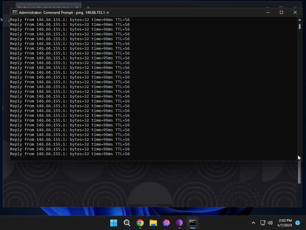Viewport: 306px width, 230px height.
Task: Open network status tray icon
Action: [x=263, y=223]
